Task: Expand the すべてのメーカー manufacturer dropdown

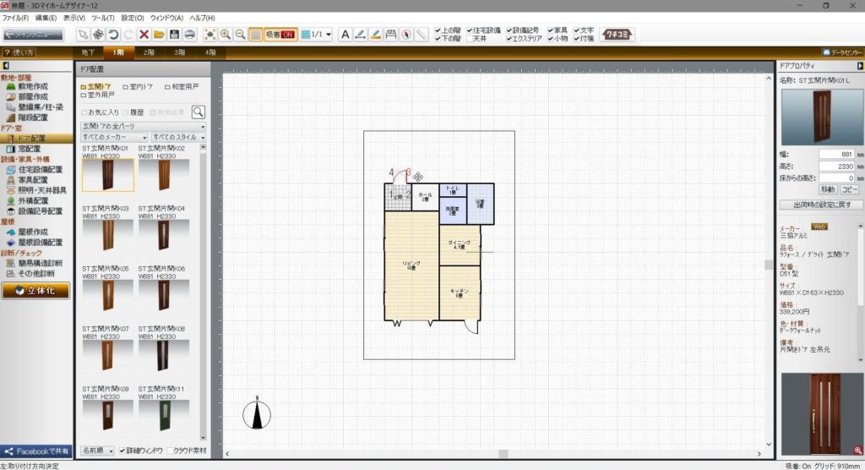Action: coord(114,137)
